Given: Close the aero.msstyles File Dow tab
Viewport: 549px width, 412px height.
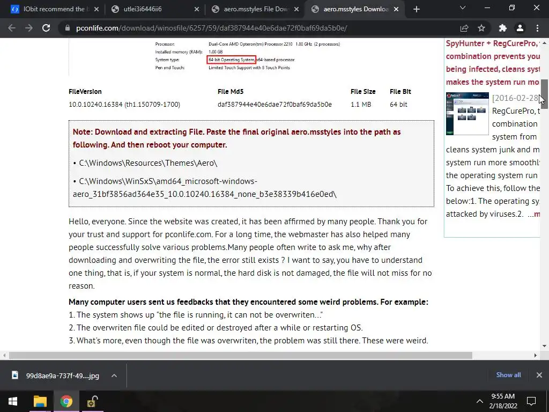Looking at the screenshot, I should [296, 9].
